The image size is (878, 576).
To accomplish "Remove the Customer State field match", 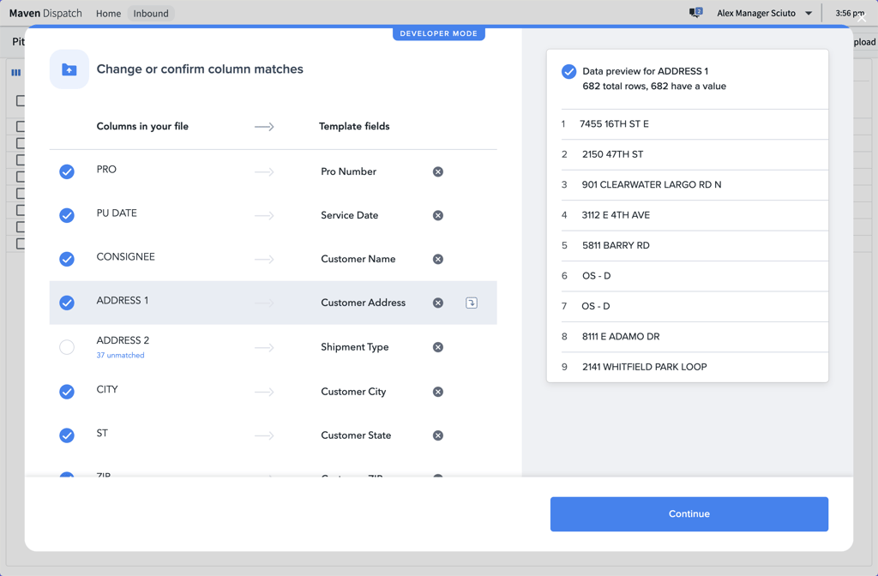I will pyautogui.click(x=438, y=435).
